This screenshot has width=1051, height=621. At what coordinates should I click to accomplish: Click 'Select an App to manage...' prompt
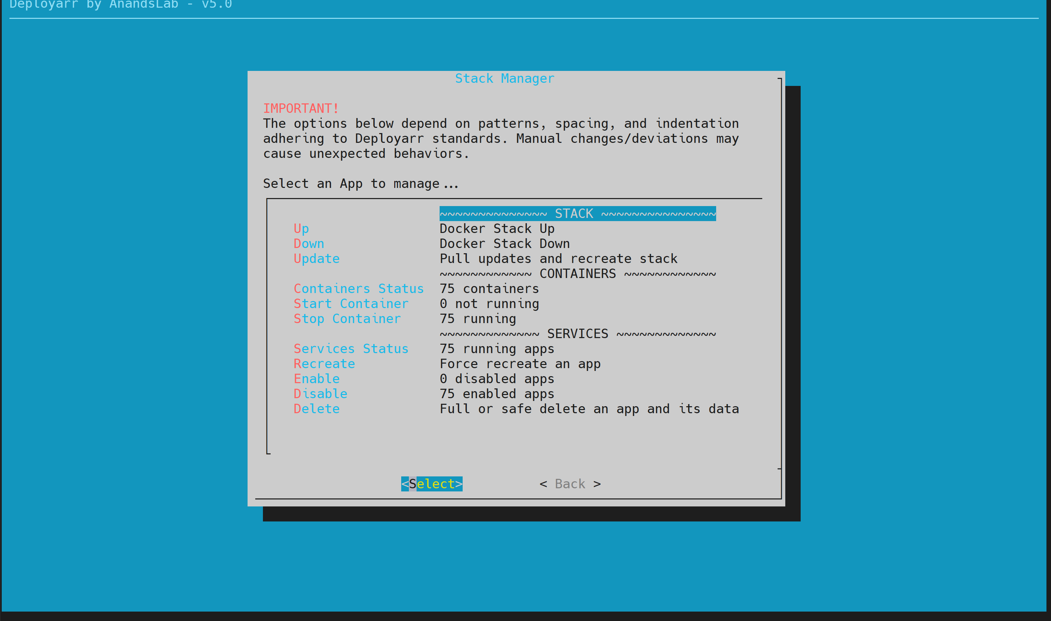361,184
